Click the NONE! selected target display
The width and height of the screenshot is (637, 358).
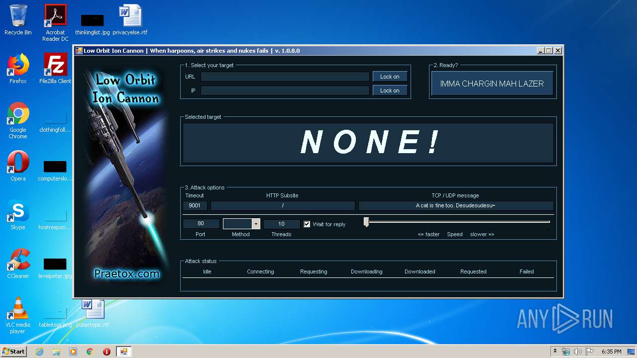(368, 143)
